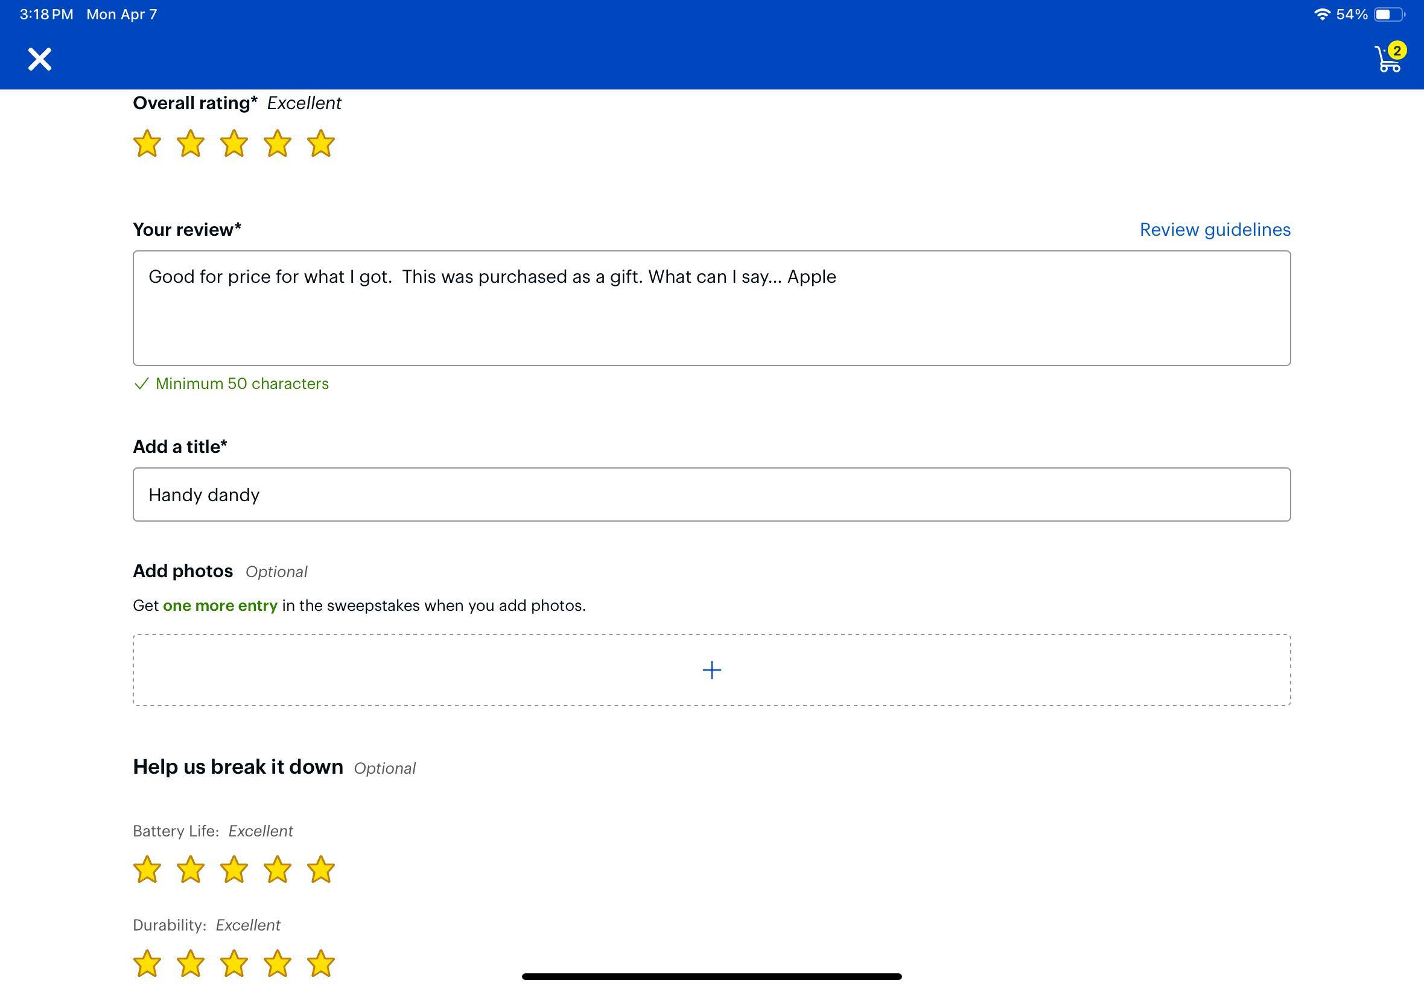Close the review form with X
The image size is (1424, 989).
tap(40, 60)
